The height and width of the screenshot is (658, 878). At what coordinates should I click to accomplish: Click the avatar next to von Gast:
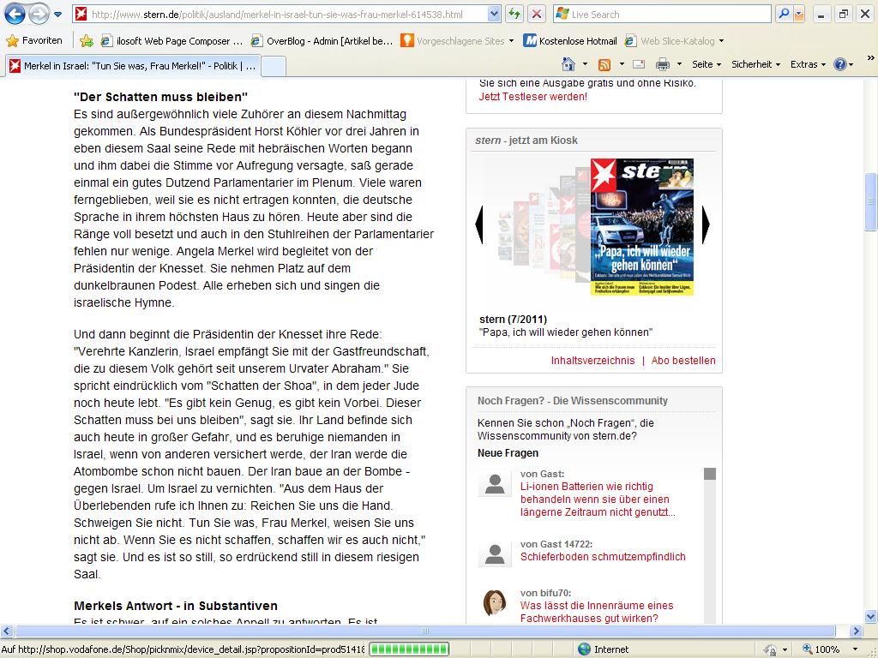click(495, 483)
